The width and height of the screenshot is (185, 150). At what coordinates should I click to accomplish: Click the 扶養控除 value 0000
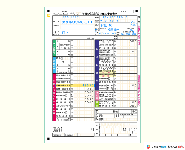(x=89, y=99)
